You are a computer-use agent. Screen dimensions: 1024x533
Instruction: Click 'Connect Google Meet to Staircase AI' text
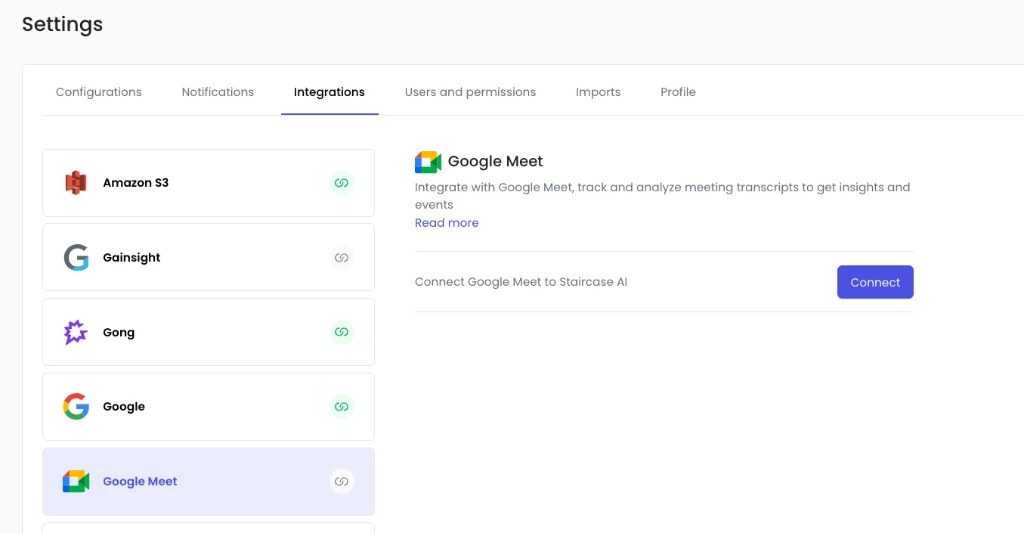click(521, 282)
